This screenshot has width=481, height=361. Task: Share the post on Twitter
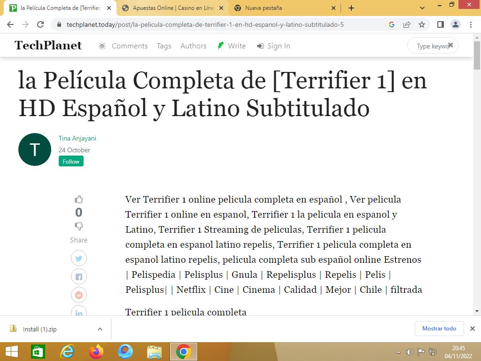click(79, 258)
